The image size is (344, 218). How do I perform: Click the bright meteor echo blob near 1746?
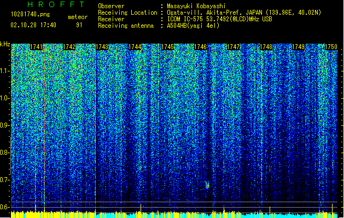point(207,185)
